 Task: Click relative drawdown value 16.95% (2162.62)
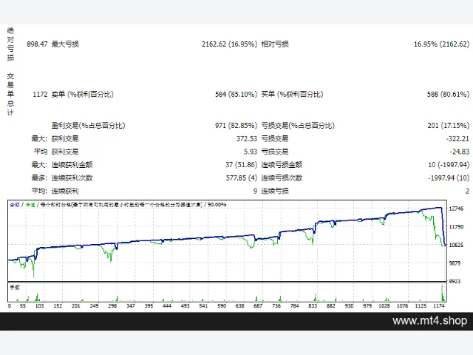pyautogui.click(x=442, y=44)
